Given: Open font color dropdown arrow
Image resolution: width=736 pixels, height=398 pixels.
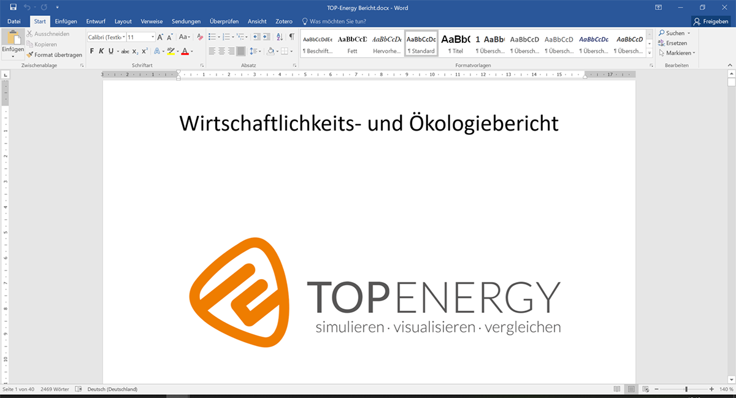Looking at the screenshot, I should (x=192, y=52).
